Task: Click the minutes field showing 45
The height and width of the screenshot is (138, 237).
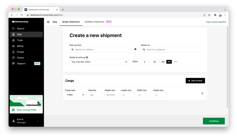Action: pyautogui.click(x=154, y=62)
